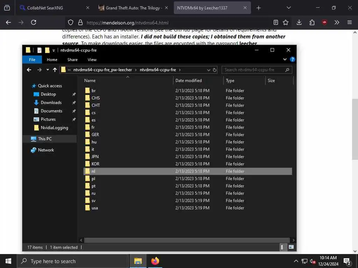Viewport: 358px width, 268px height.
Task: Bookmark this page with the star icon
Action: click(x=286, y=22)
